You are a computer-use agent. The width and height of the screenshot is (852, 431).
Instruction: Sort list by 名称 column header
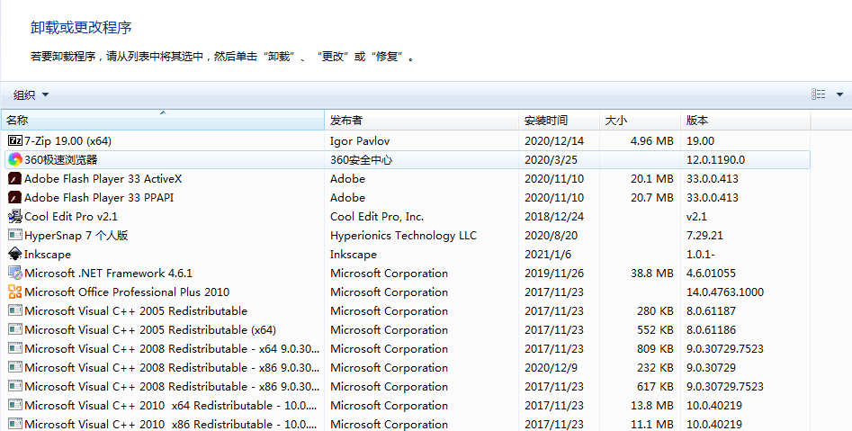163,120
